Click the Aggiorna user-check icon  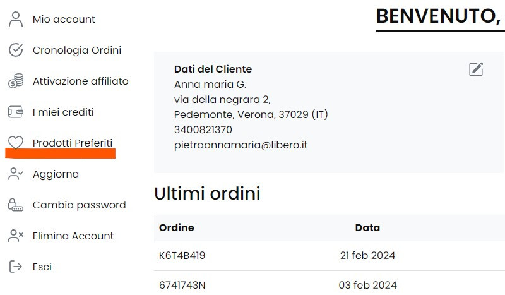(15, 174)
